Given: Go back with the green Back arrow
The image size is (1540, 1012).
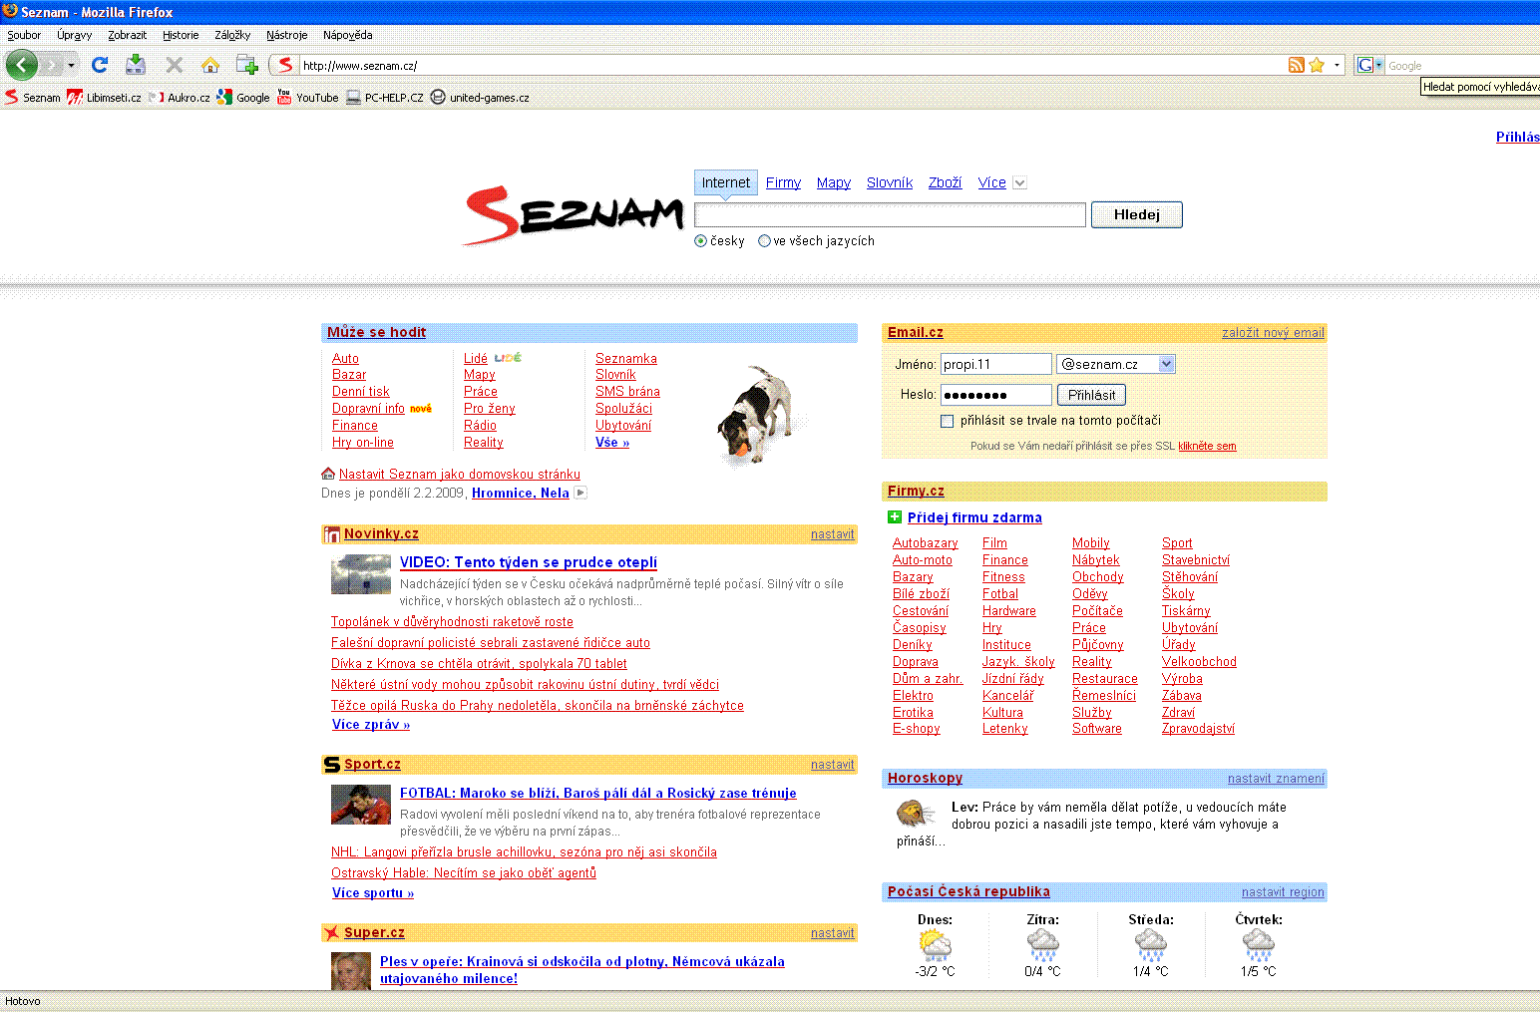Looking at the screenshot, I should pos(22,65).
